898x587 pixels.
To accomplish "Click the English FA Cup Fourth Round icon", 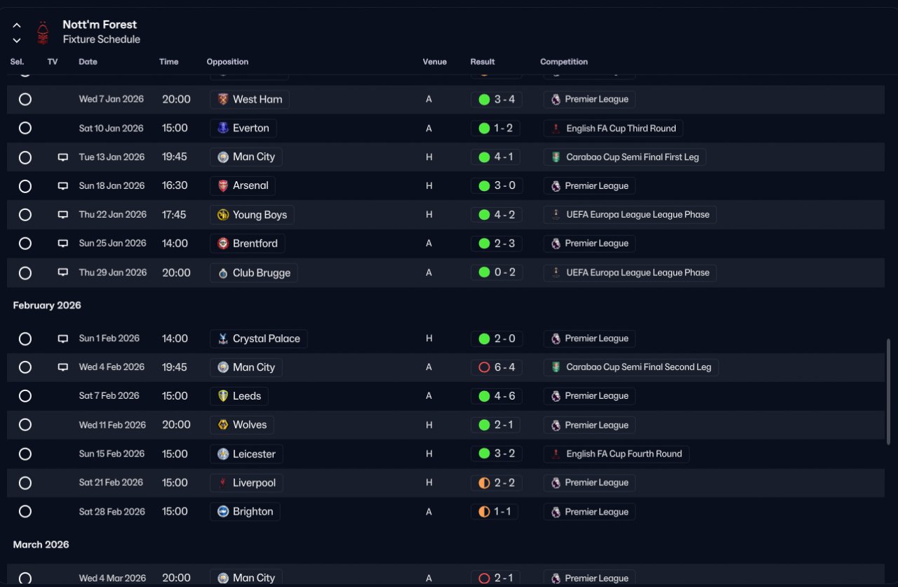I will click(x=556, y=454).
